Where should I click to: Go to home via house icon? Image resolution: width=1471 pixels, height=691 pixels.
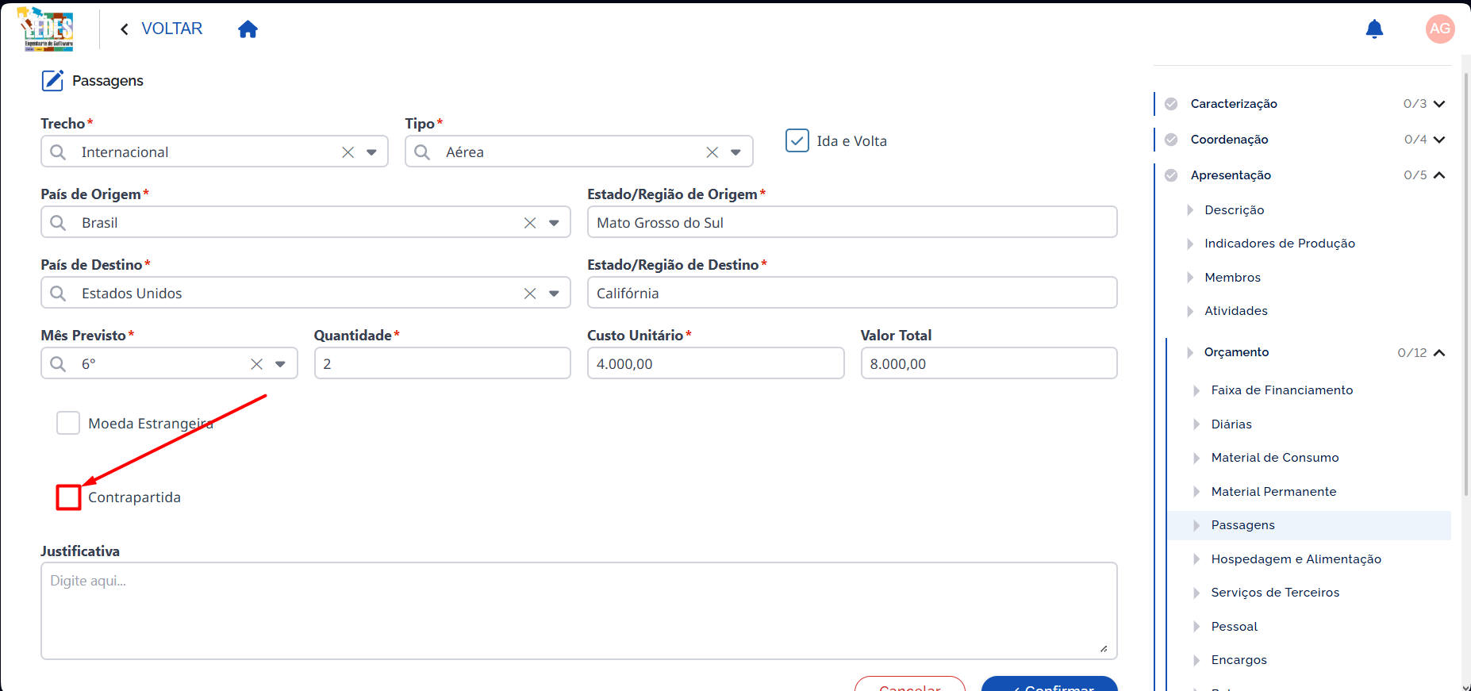tap(248, 29)
